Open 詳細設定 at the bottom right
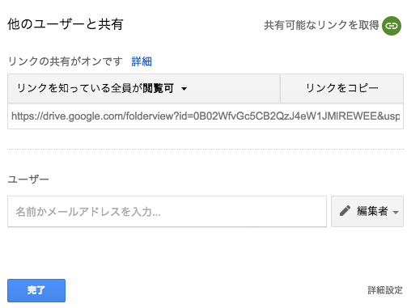Image resolution: width=407 pixels, height=308 pixels. point(385,290)
